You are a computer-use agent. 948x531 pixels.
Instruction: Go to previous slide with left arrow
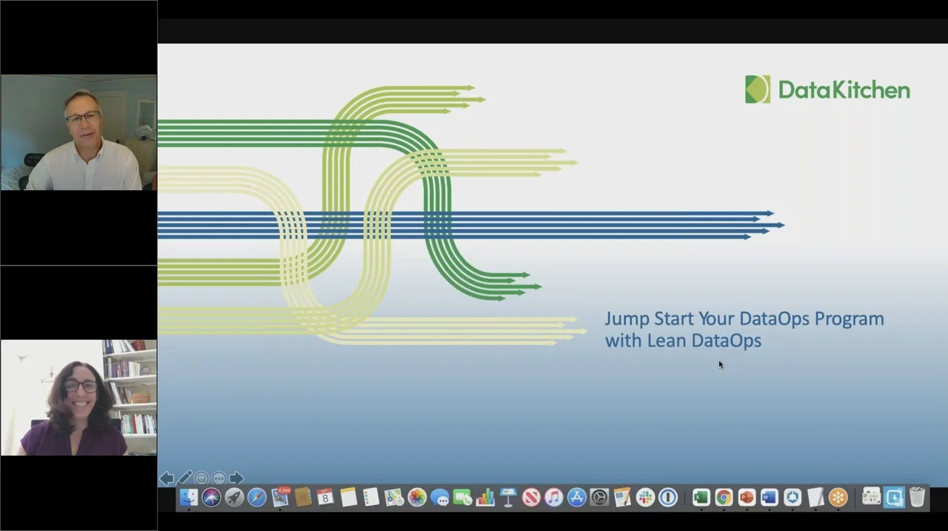click(x=167, y=478)
